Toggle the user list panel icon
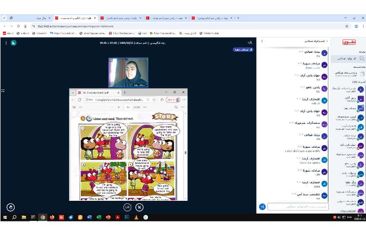 click(x=250, y=42)
